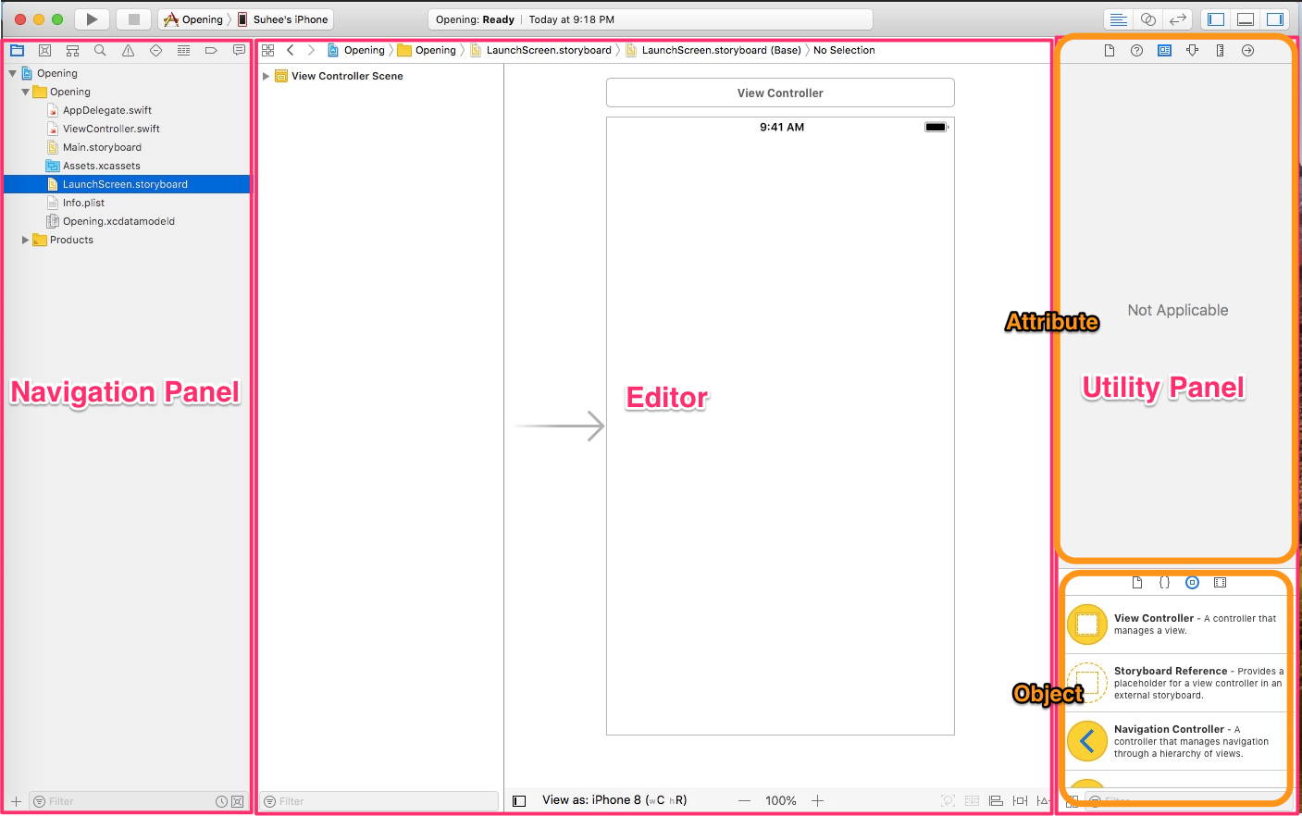Zoom out the storyboard canvas
Screen dimensions: 1302x816
click(744, 800)
